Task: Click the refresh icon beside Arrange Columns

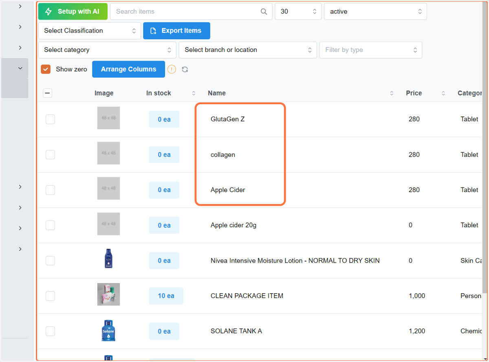Action: point(185,69)
